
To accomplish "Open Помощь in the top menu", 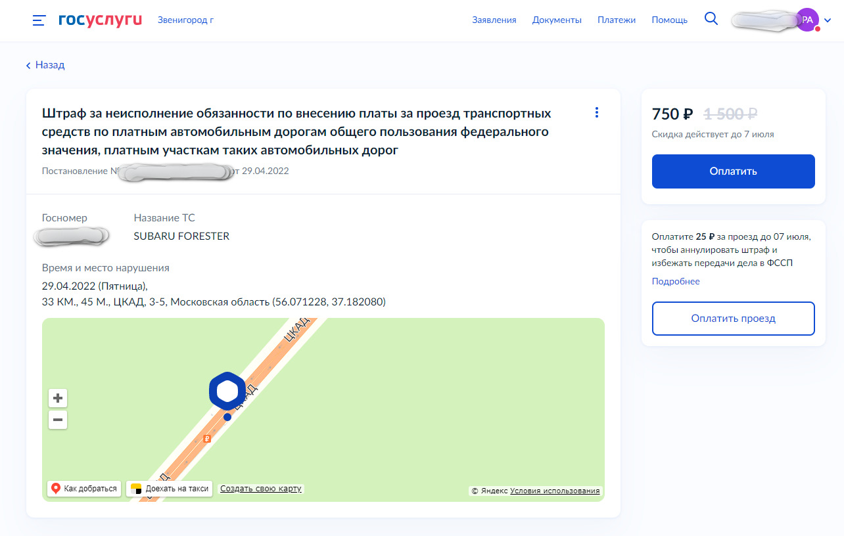I will tap(669, 20).
